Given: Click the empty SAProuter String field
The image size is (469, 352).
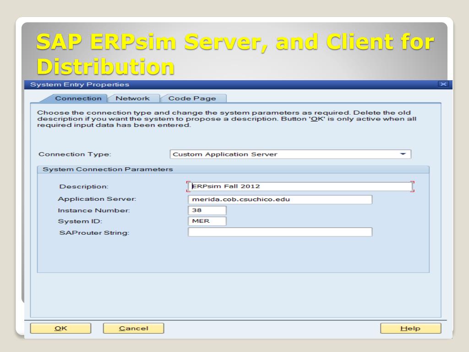Looking at the screenshot, I should point(280,232).
